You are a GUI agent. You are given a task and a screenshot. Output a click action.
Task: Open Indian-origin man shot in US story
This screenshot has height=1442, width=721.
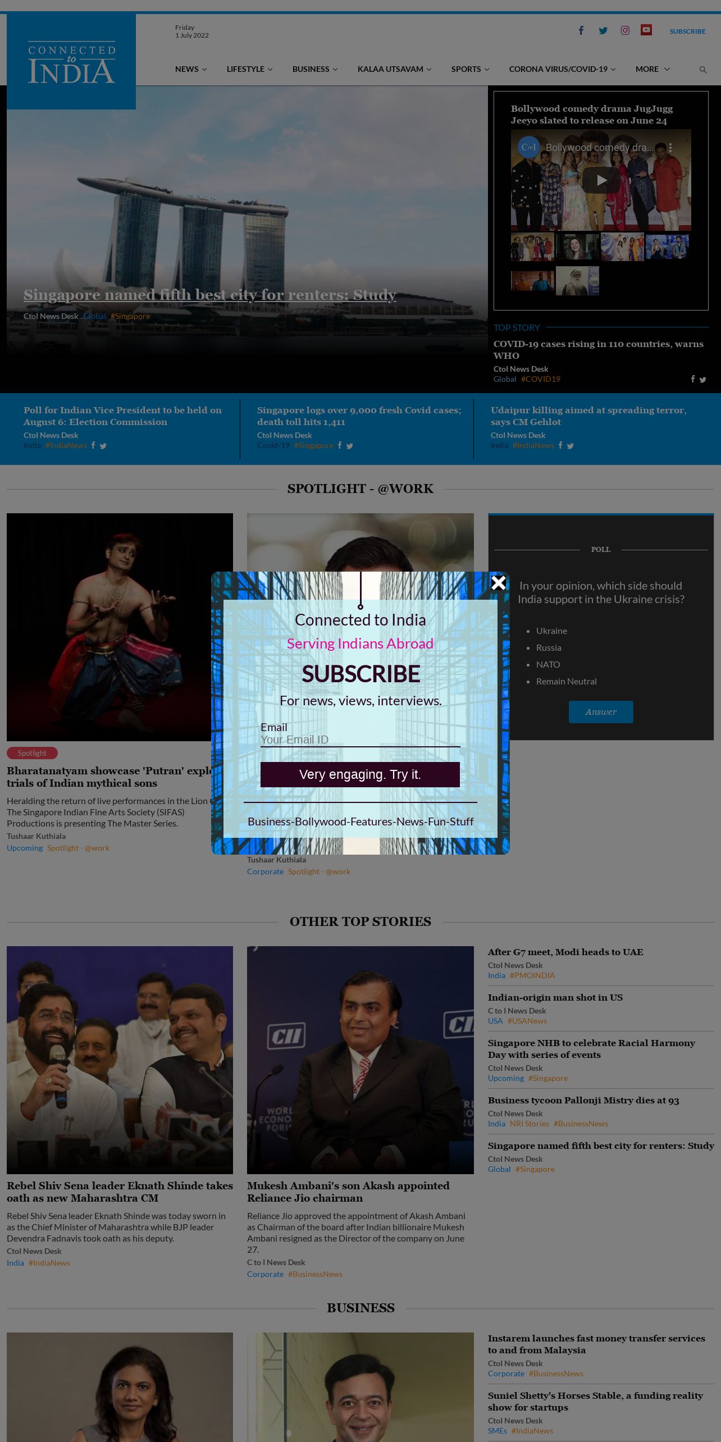555,997
